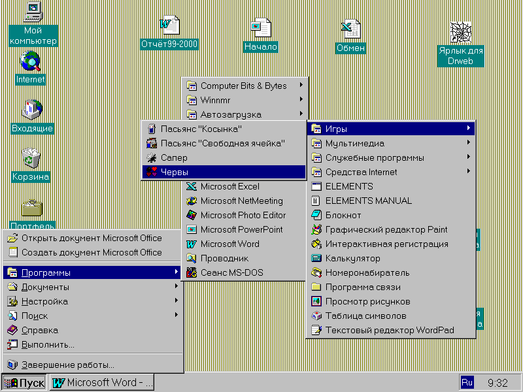Expand the Автозагрузка submenu arrow
The height and width of the screenshot is (392, 523).
click(301, 114)
